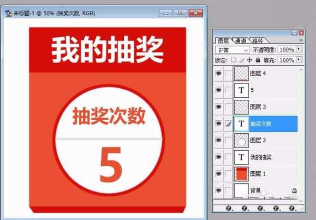The height and width of the screenshot is (220, 316).
Task: Click layers list scroll-up arrow
Action: pos(301,70)
